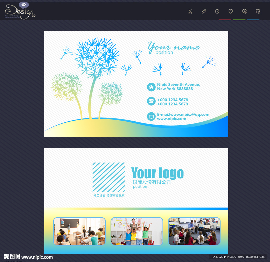
Task: Click the www.nipic.com watermark link
Action: [x=37, y=257]
